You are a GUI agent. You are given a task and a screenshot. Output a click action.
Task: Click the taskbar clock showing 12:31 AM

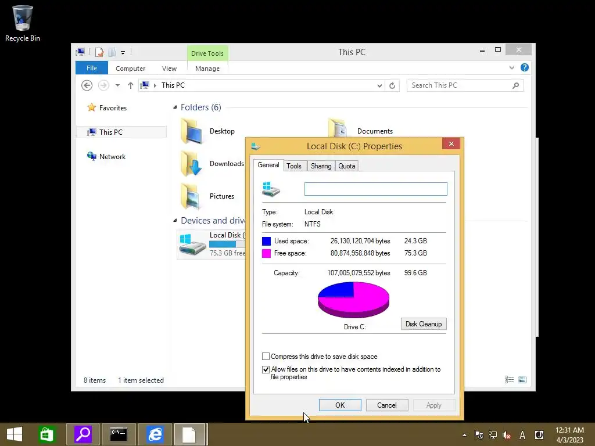[569, 435]
